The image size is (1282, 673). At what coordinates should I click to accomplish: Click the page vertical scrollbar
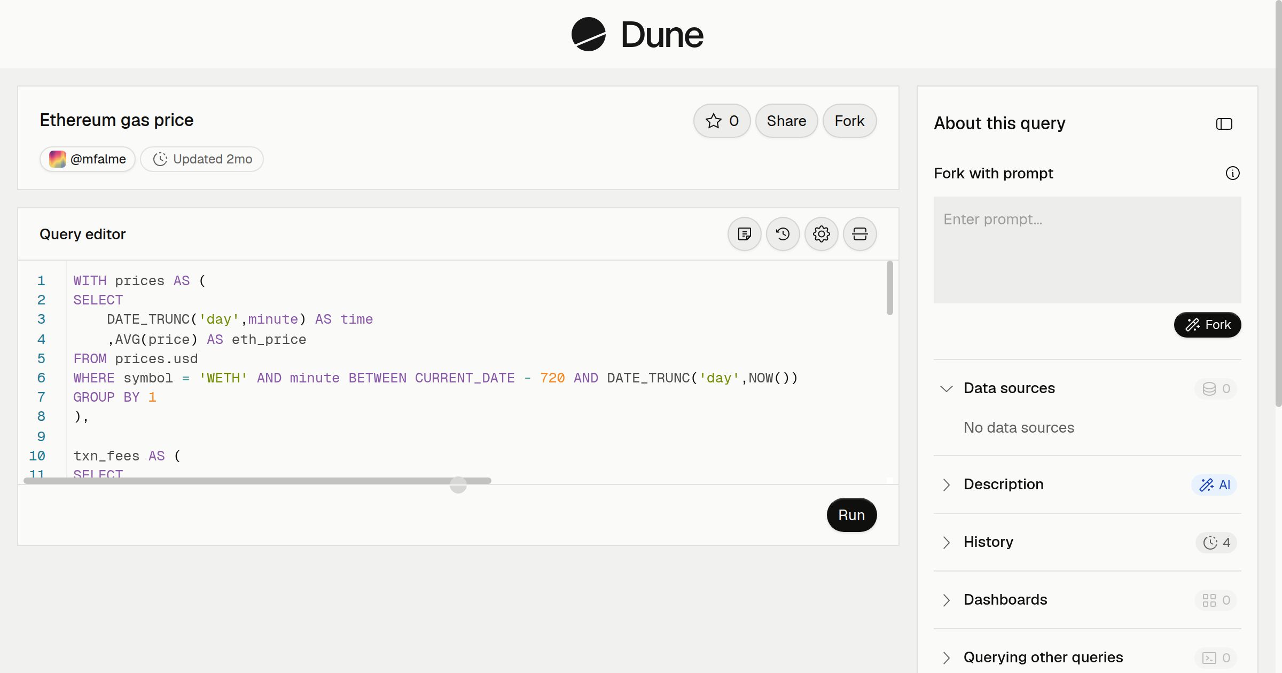coord(1278,203)
